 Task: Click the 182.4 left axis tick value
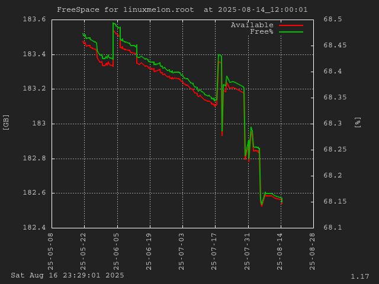[34, 228]
